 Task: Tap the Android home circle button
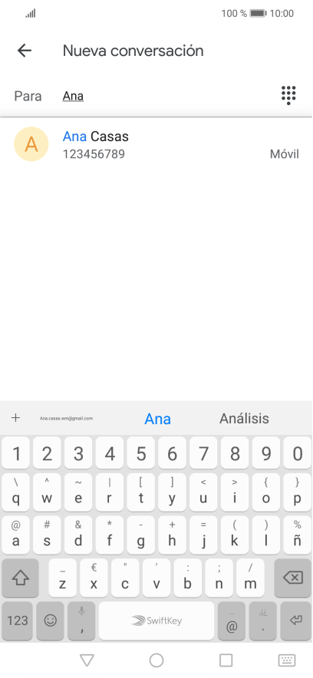[x=156, y=660]
